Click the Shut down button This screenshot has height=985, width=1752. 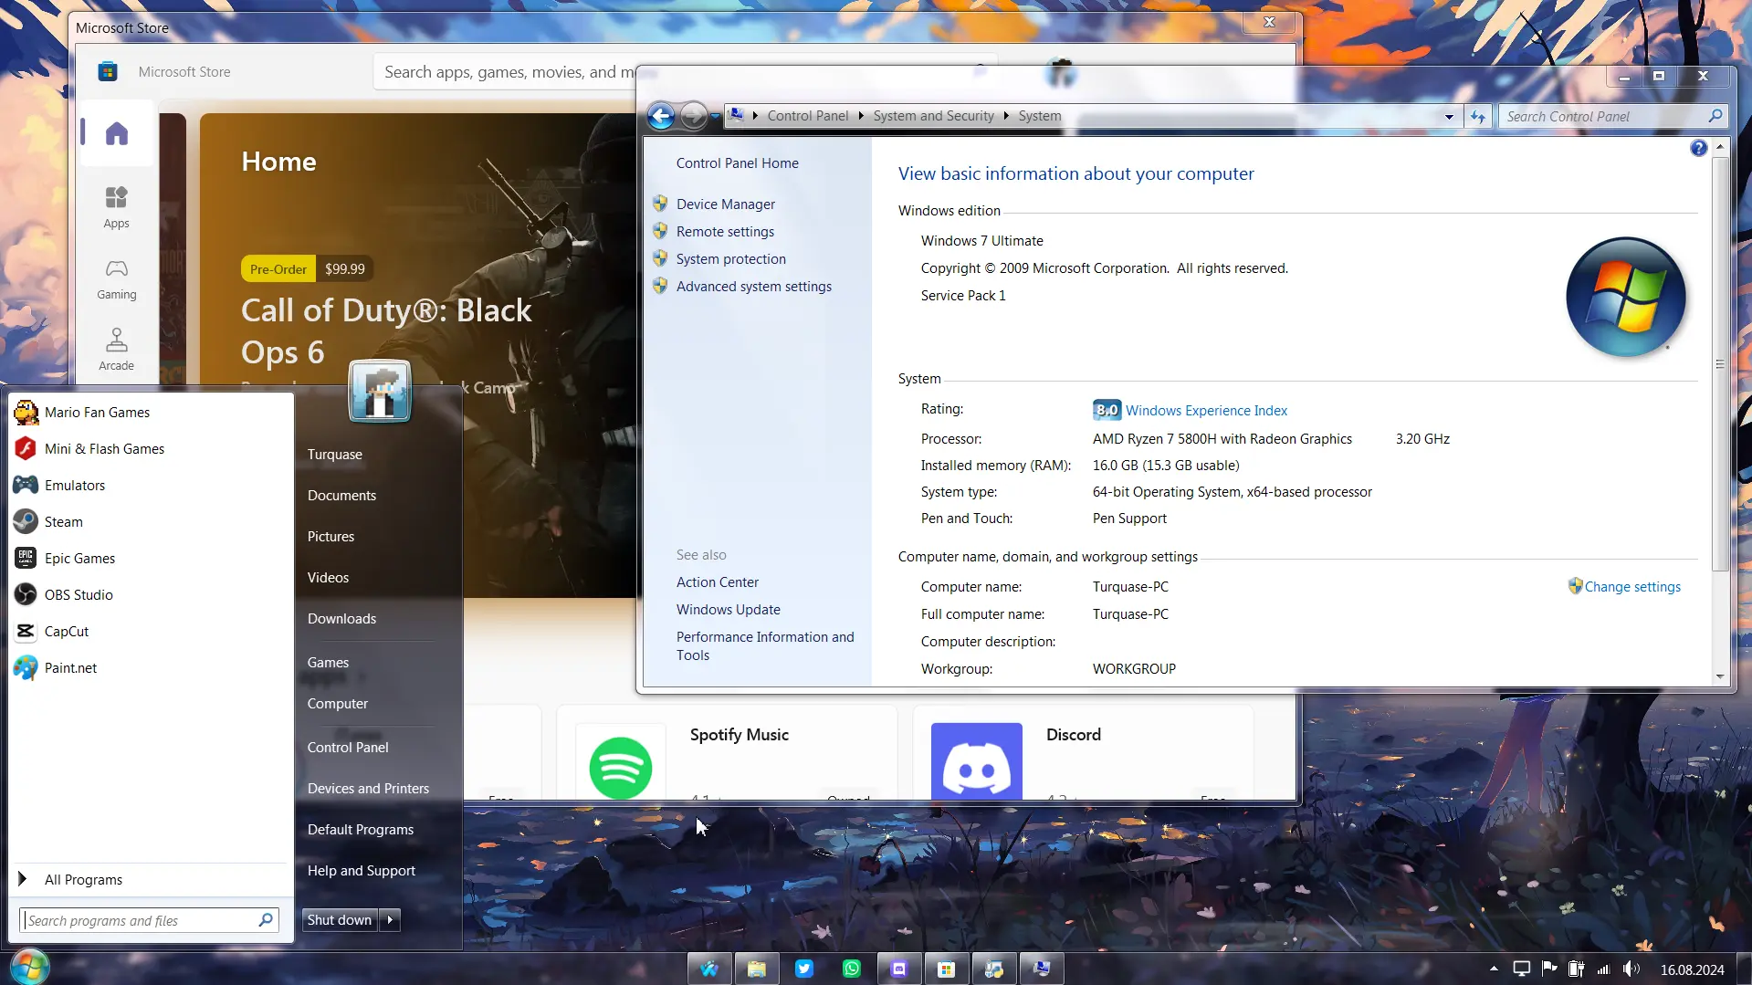pyautogui.click(x=340, y=920)
